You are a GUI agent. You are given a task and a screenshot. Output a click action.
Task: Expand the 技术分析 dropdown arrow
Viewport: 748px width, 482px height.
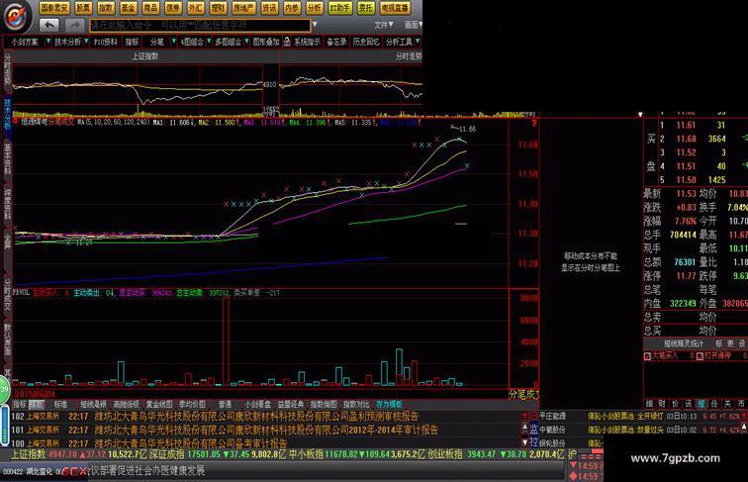(x=86, y=42)
